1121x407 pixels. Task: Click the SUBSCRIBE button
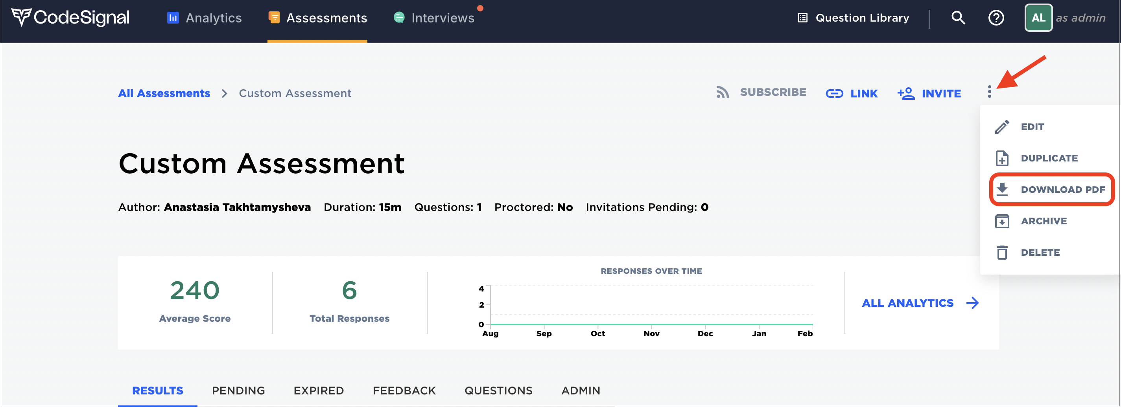[761, 92]
